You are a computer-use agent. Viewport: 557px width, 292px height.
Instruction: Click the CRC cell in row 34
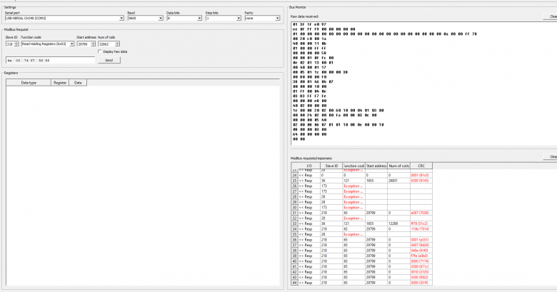(x=421, y=228)
